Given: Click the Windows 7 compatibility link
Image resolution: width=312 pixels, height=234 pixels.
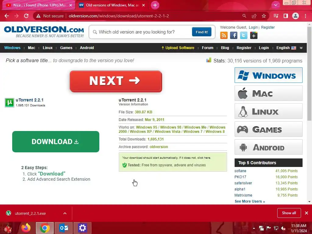Looking at the screenshot, I should coord(193,132).
